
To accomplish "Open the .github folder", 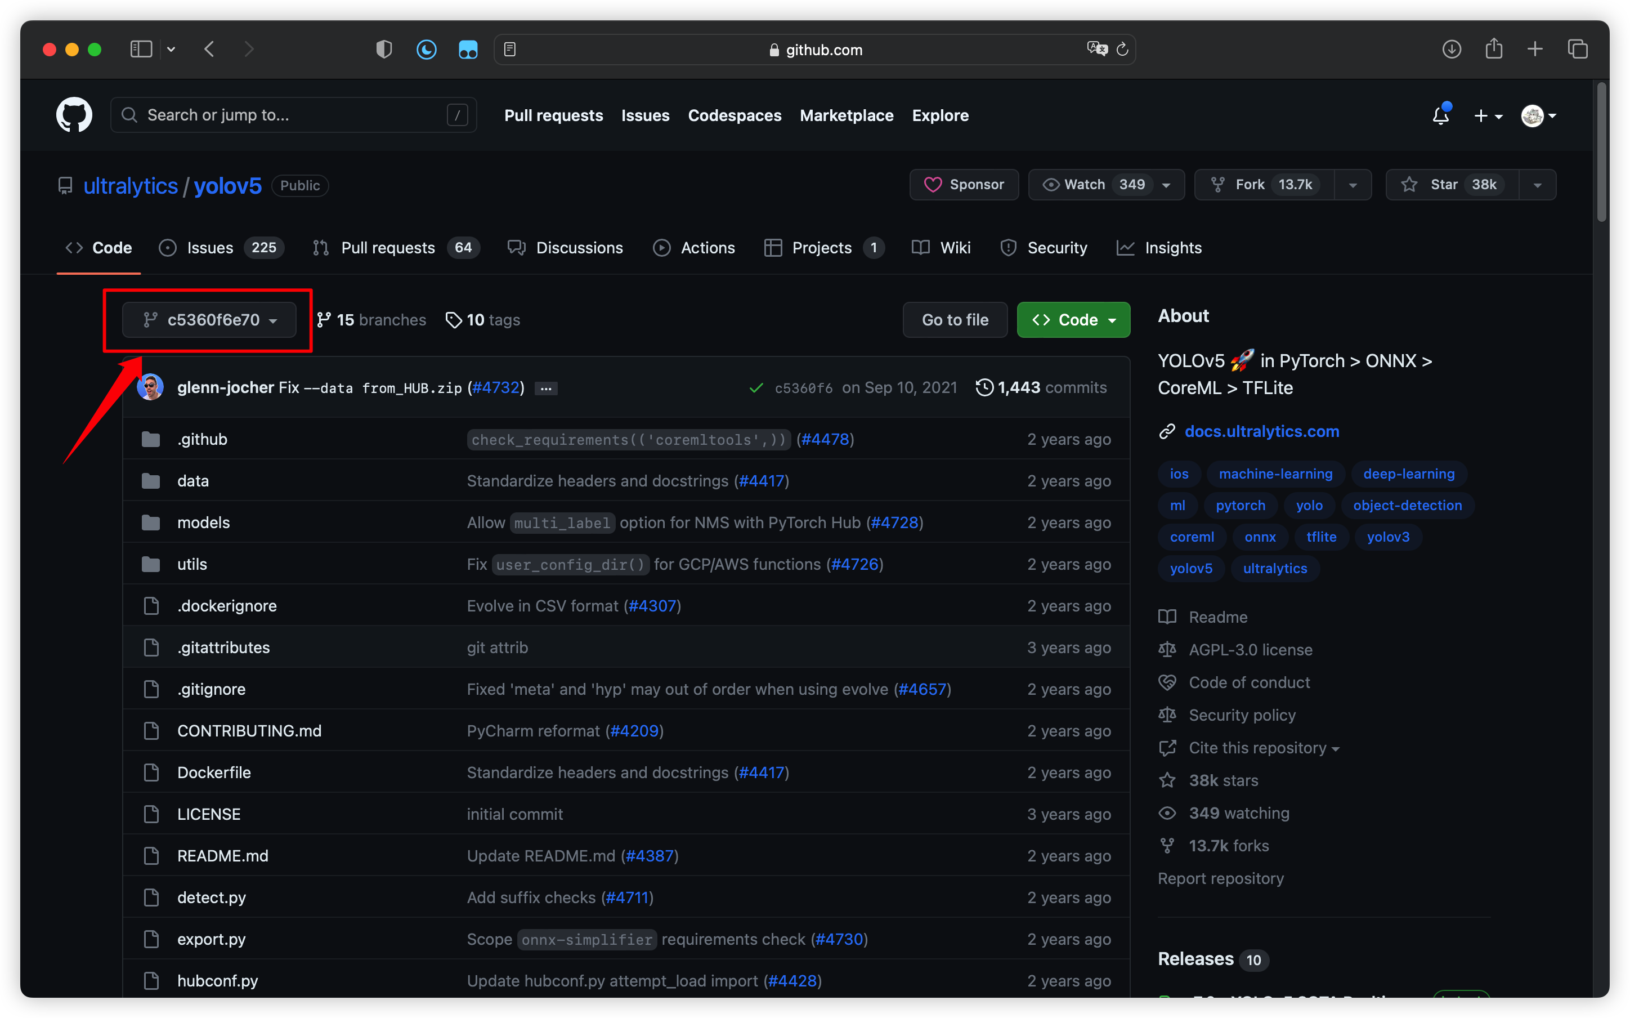I will click(203, 439).
